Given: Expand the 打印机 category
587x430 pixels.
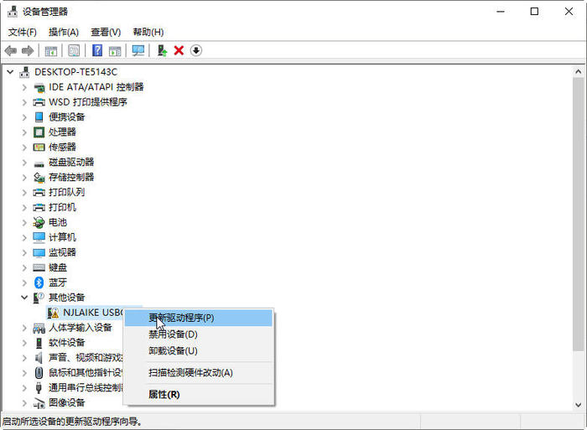Looking at the screenshot, I should coord(24,207).
